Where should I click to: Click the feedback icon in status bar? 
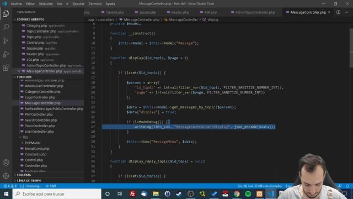(340, 186)
